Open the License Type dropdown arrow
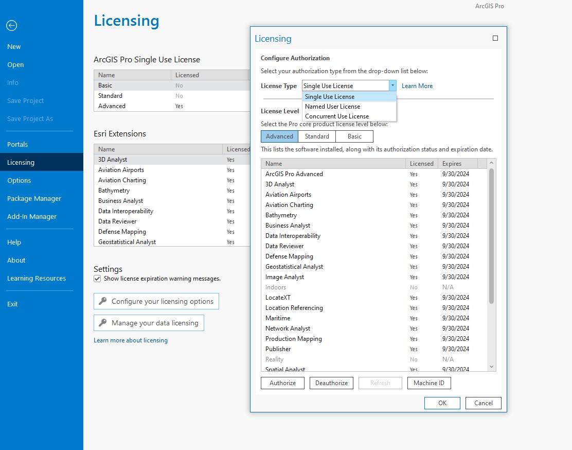The image size is (572, 450). (x=393, y=85)
